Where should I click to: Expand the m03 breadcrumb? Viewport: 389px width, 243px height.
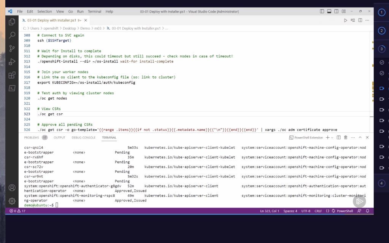coord(98,28)
